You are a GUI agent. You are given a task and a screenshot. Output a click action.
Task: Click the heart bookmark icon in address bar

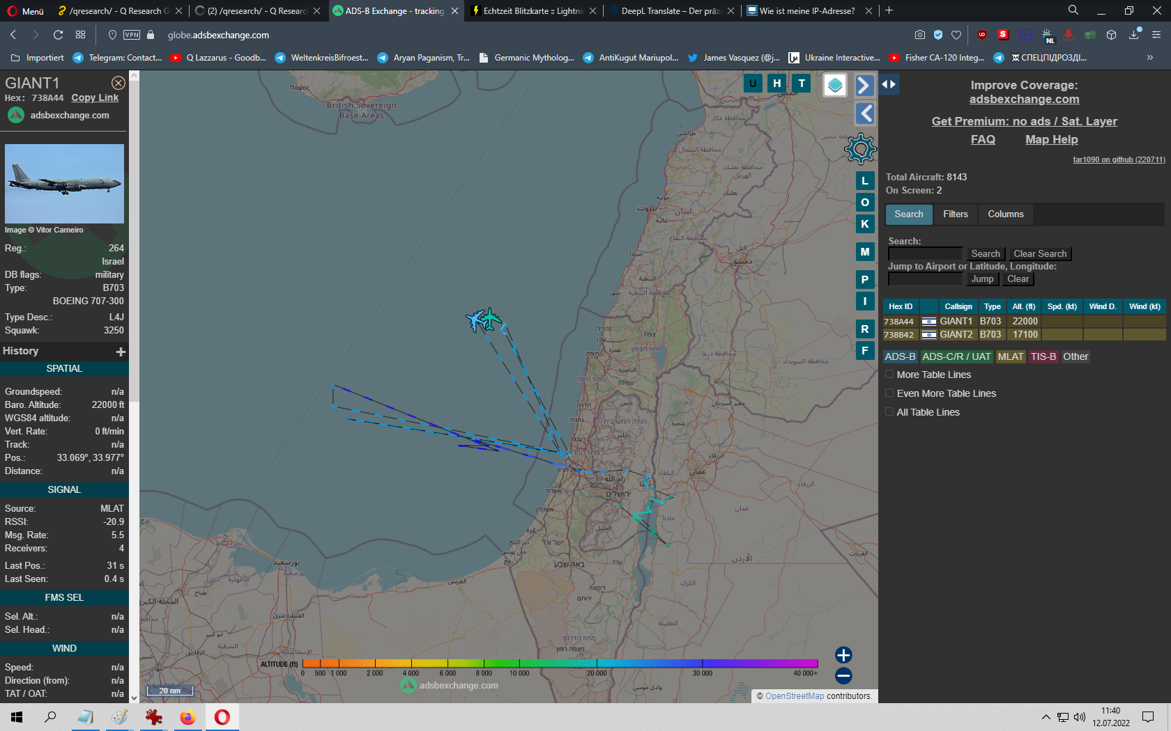(956, 35)
